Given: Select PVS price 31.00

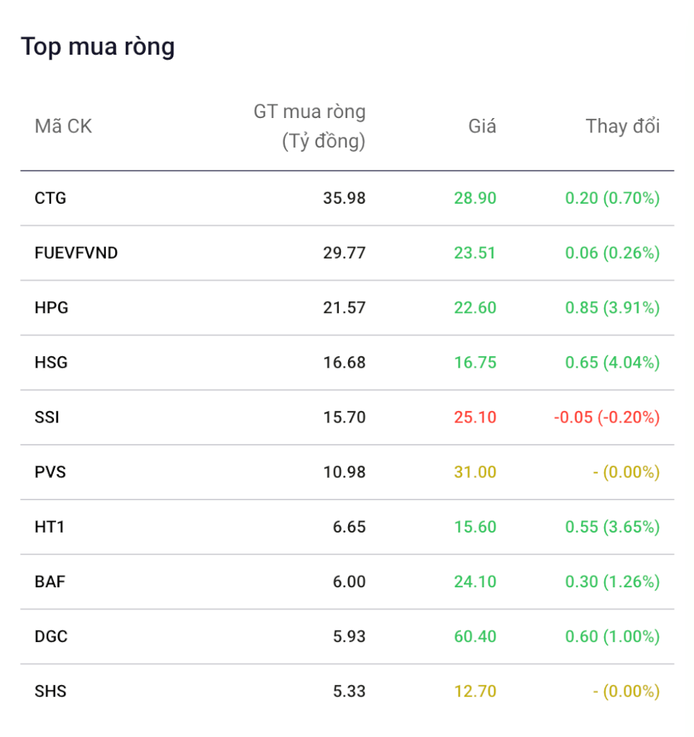Looking at the screenshot, I should coord(475,472).
